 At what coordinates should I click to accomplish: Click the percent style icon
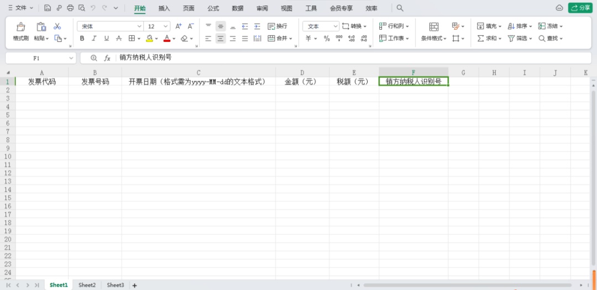(327, 39)
